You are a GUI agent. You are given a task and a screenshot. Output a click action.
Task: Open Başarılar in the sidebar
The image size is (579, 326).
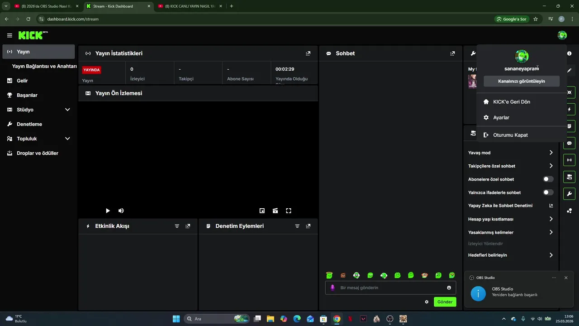click(x=38, y=95)
